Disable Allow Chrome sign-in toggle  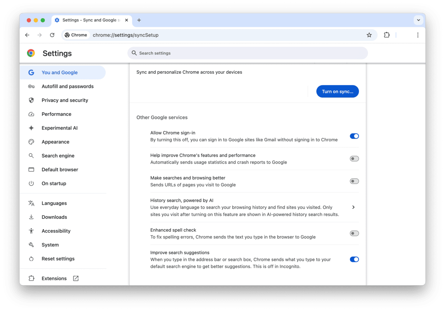(354, 136)
